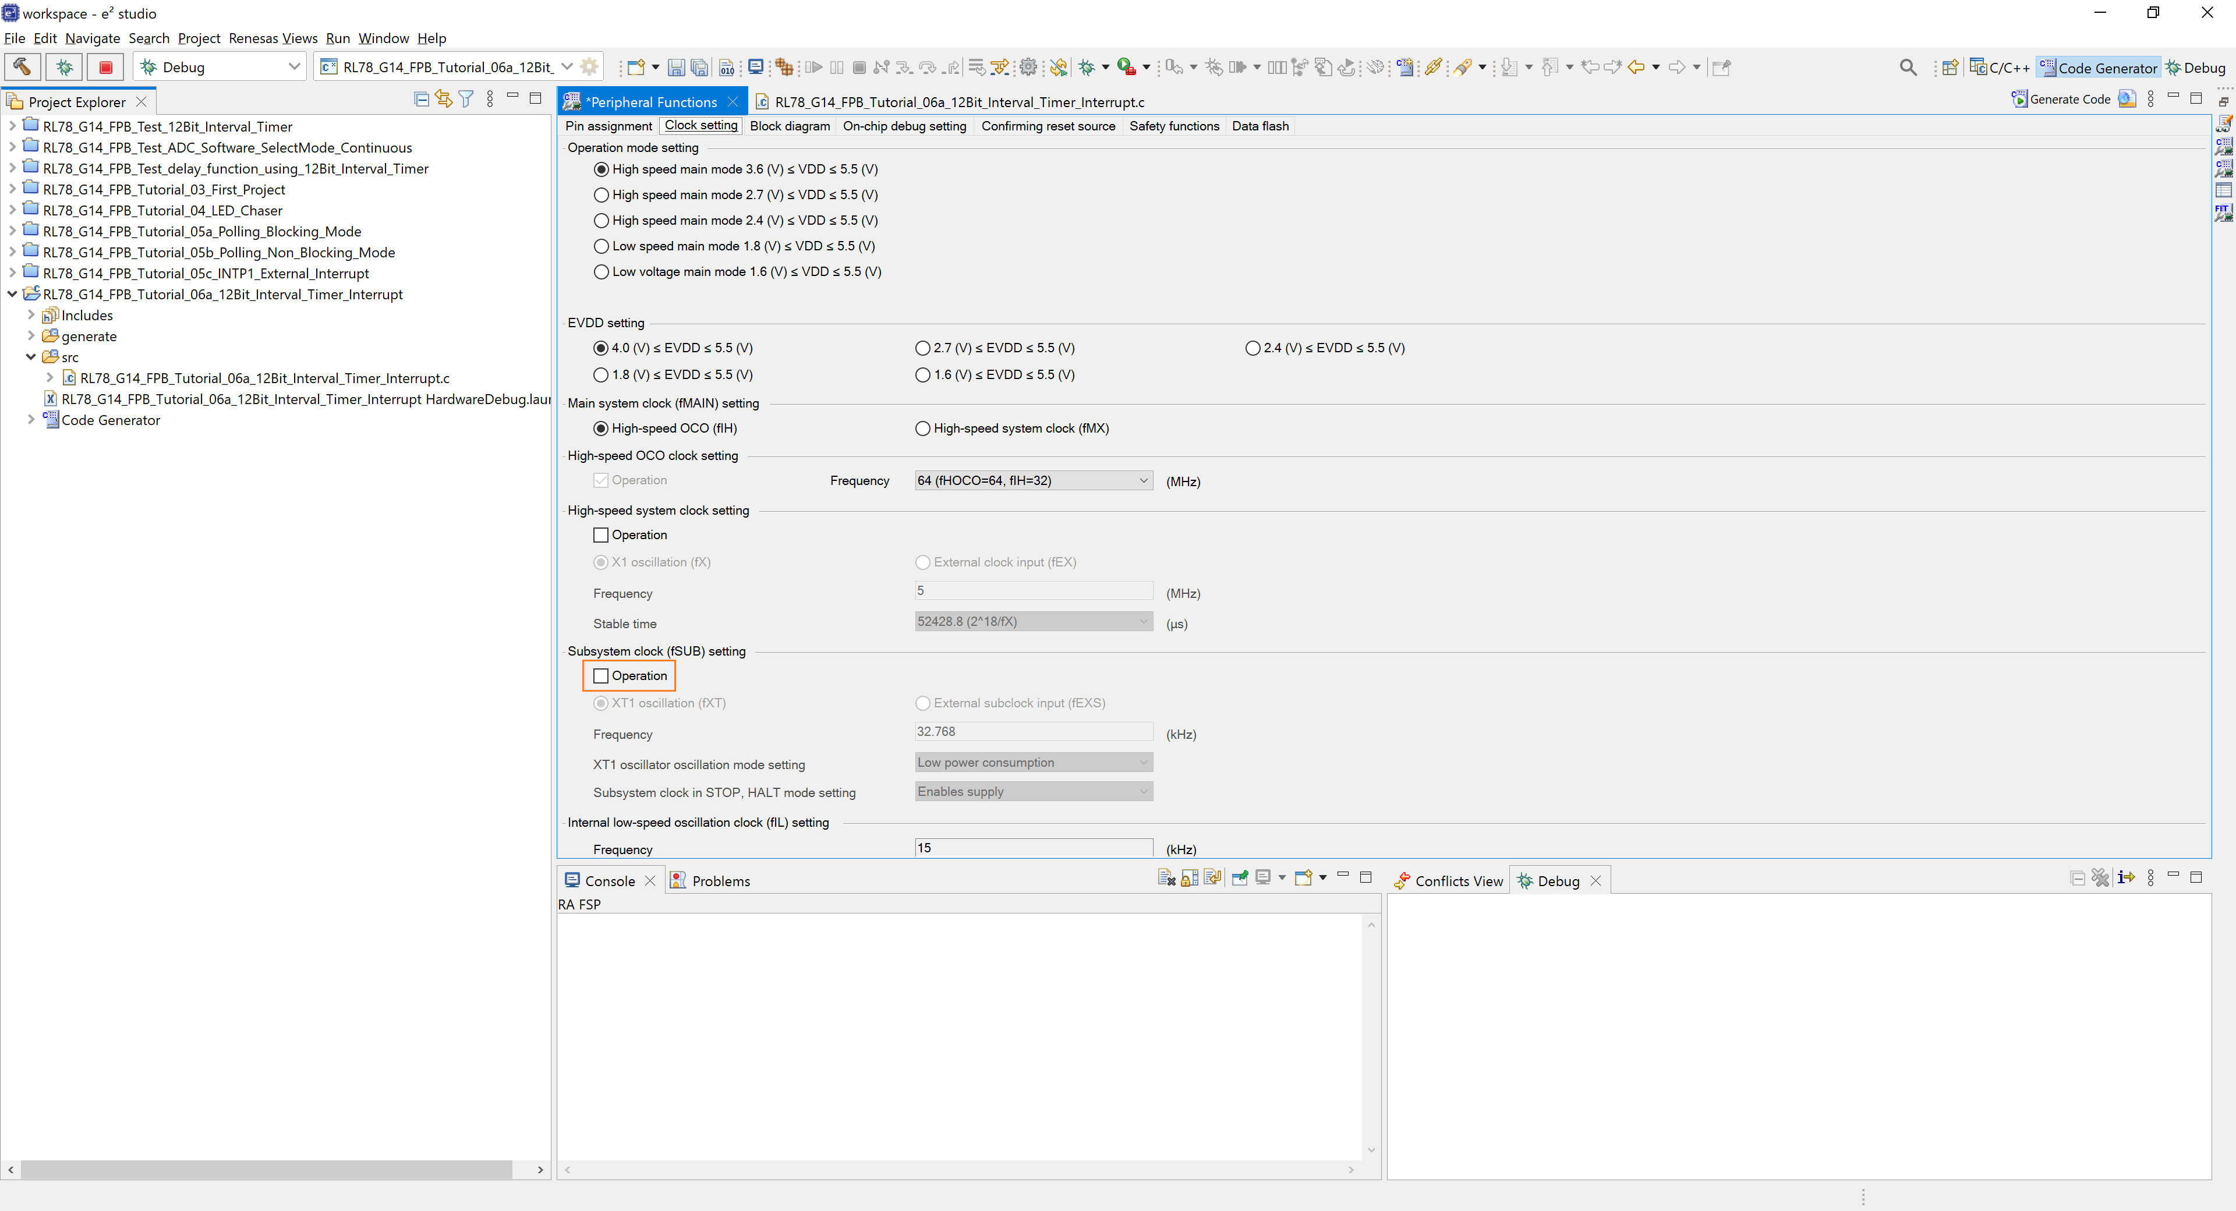Toggle Link with Editor in Project Explorer
Screen dimensions: 2236x1211
444,99
